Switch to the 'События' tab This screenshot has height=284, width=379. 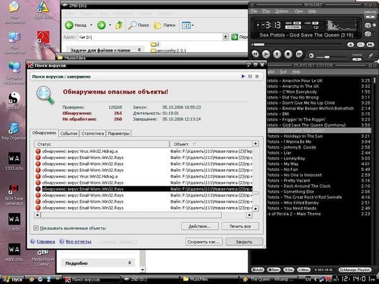pos(69,133)
